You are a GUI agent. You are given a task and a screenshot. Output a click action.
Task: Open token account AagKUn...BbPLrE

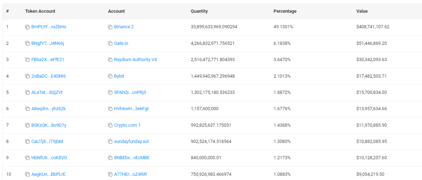[49, 174]
